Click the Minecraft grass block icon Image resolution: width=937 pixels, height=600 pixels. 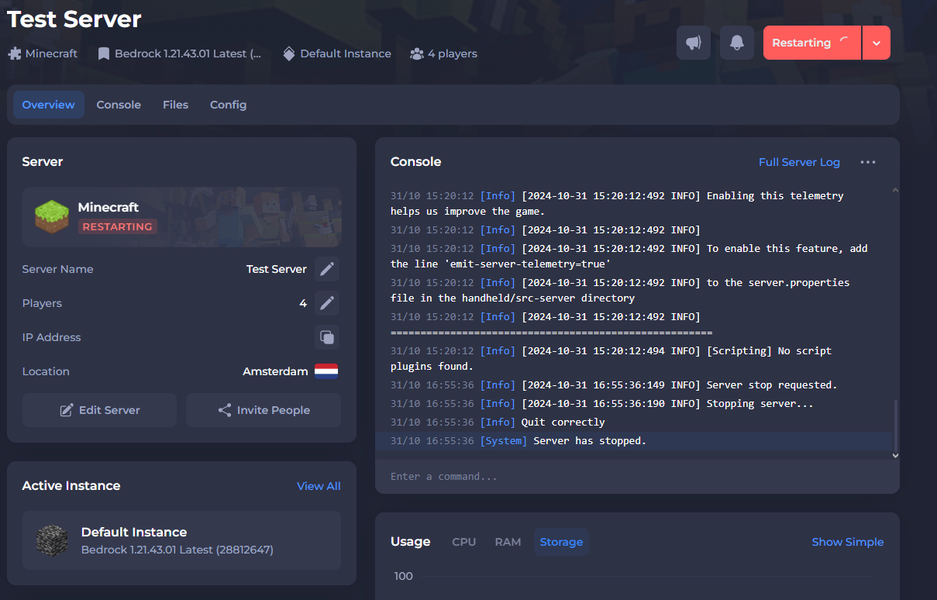coord(52,216)
